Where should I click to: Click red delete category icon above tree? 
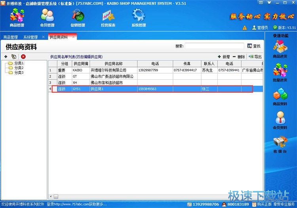pos(23,57)
